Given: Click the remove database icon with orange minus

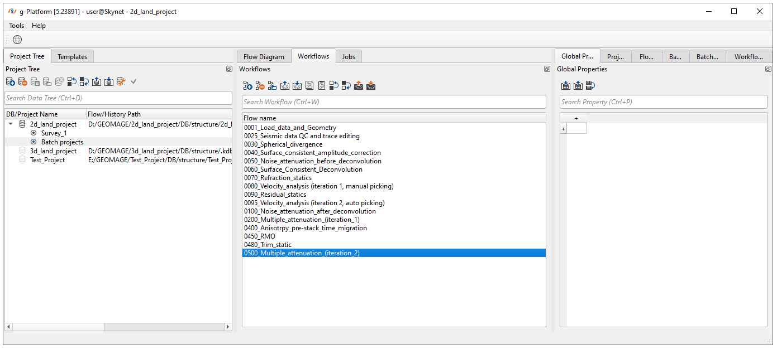Looking at the screenshot, I should tap(23, 82).
